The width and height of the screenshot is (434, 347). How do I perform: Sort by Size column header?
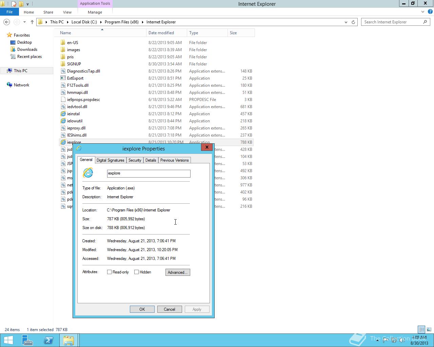241,33
